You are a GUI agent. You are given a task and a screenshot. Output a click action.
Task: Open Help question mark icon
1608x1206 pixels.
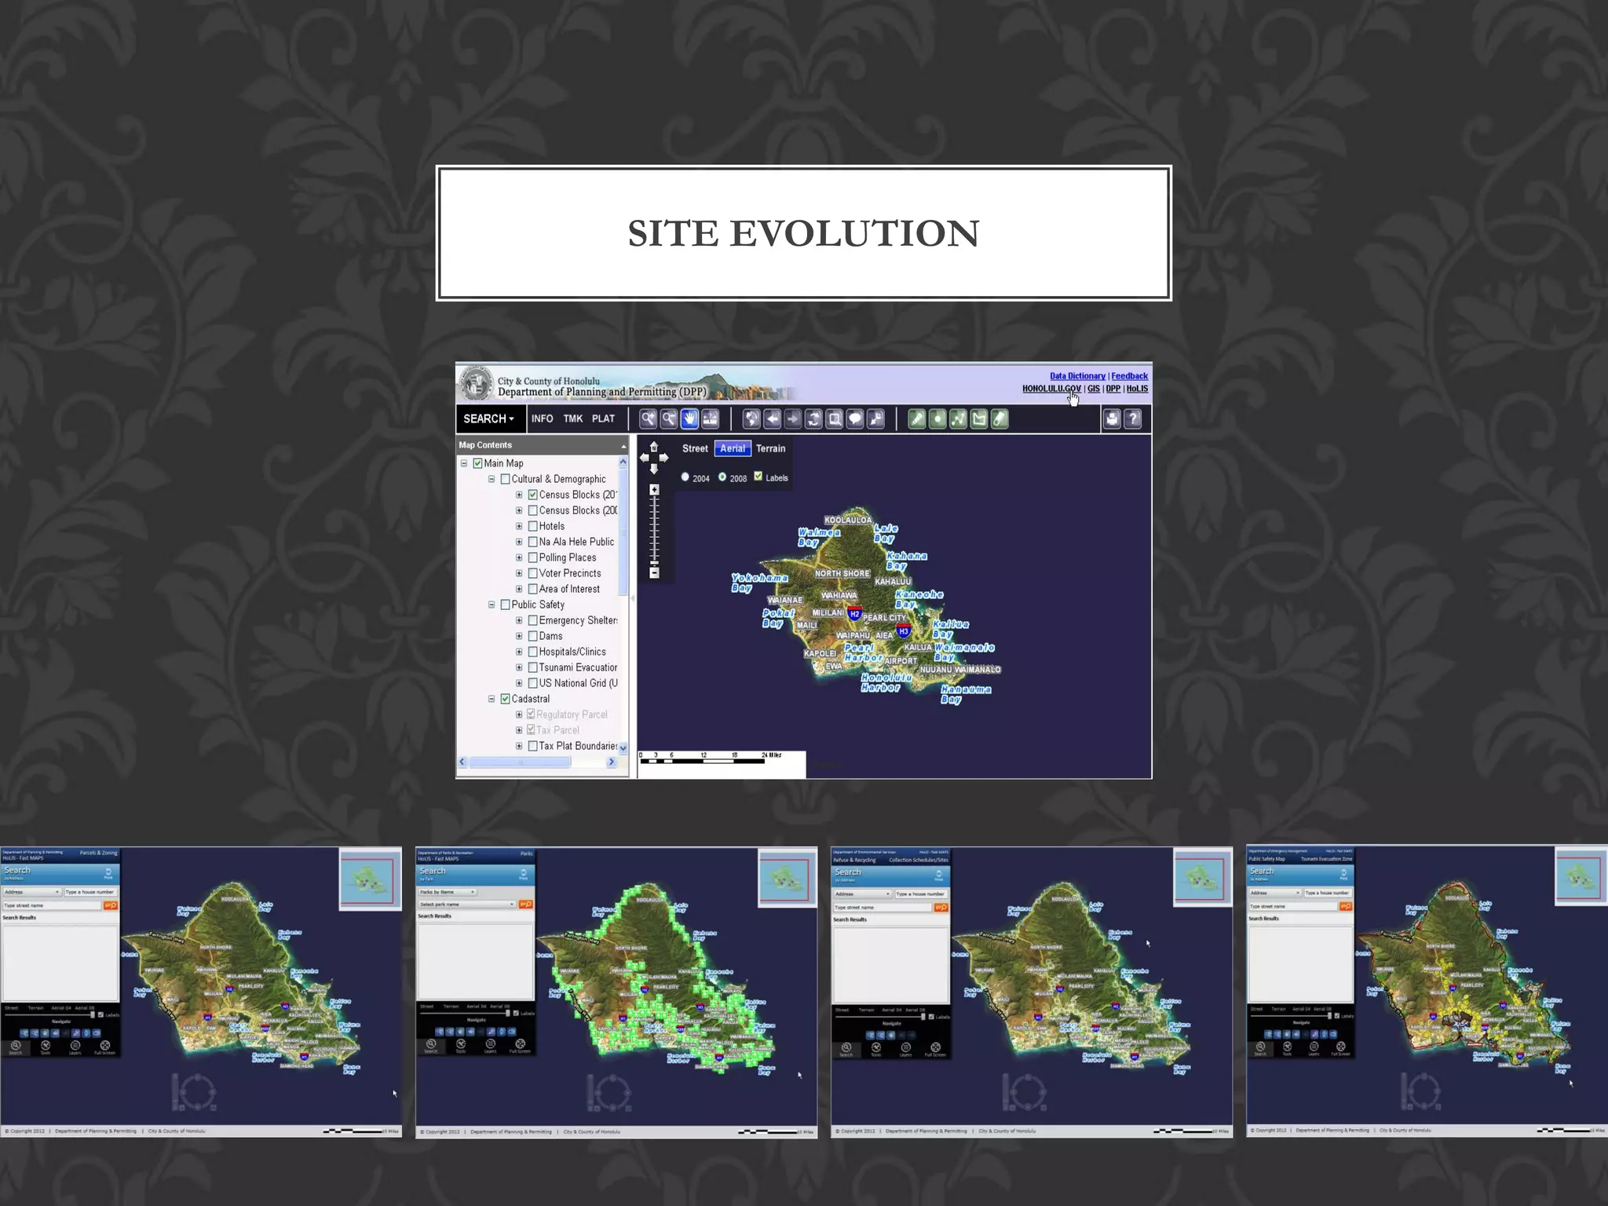coord(1133,419)
